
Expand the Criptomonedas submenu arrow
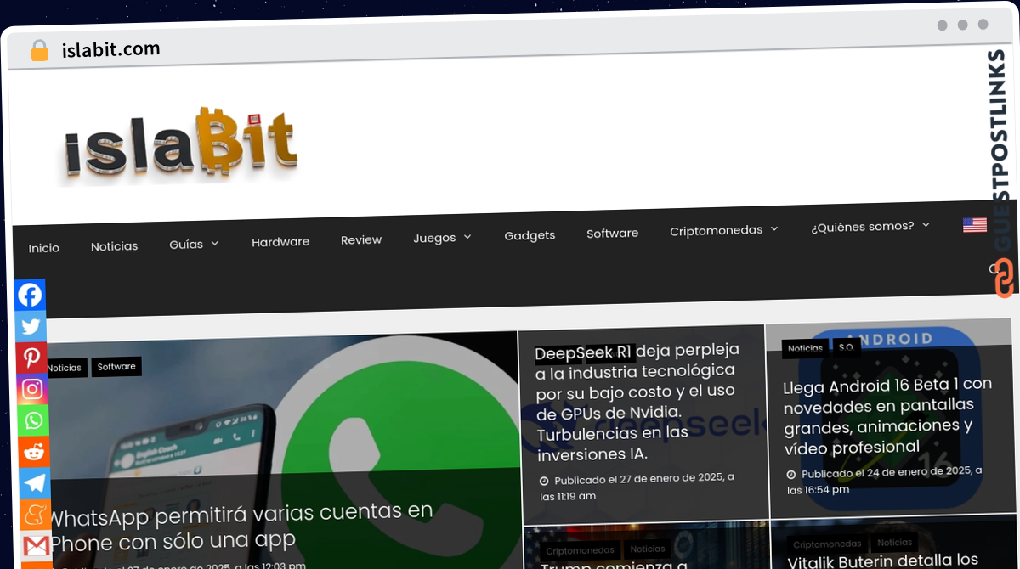[774, 229]
